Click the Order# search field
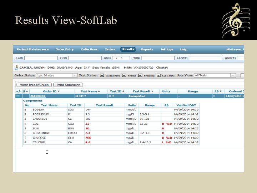Viewport: 257px width, 193px height. coord(241,58)
